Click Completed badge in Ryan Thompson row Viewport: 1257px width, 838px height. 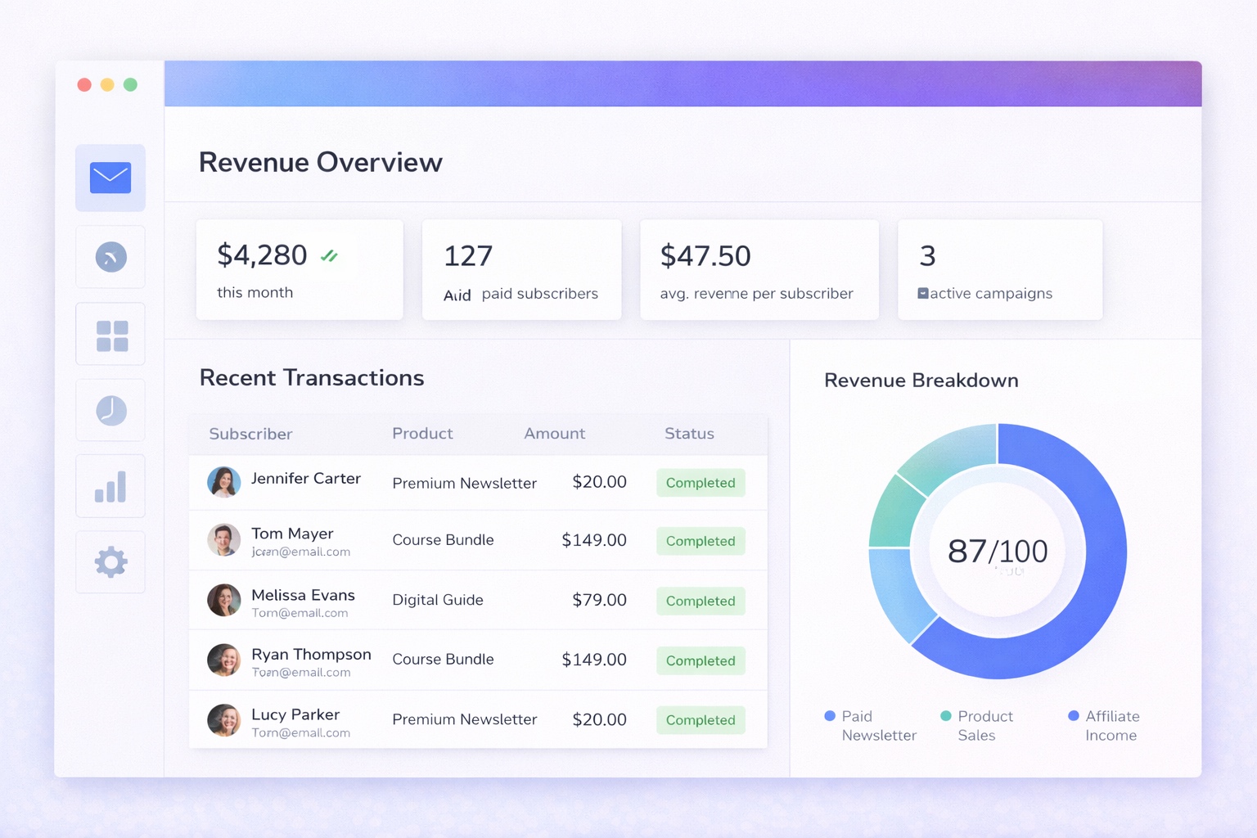pyautogui.click(x=701, y=660)
